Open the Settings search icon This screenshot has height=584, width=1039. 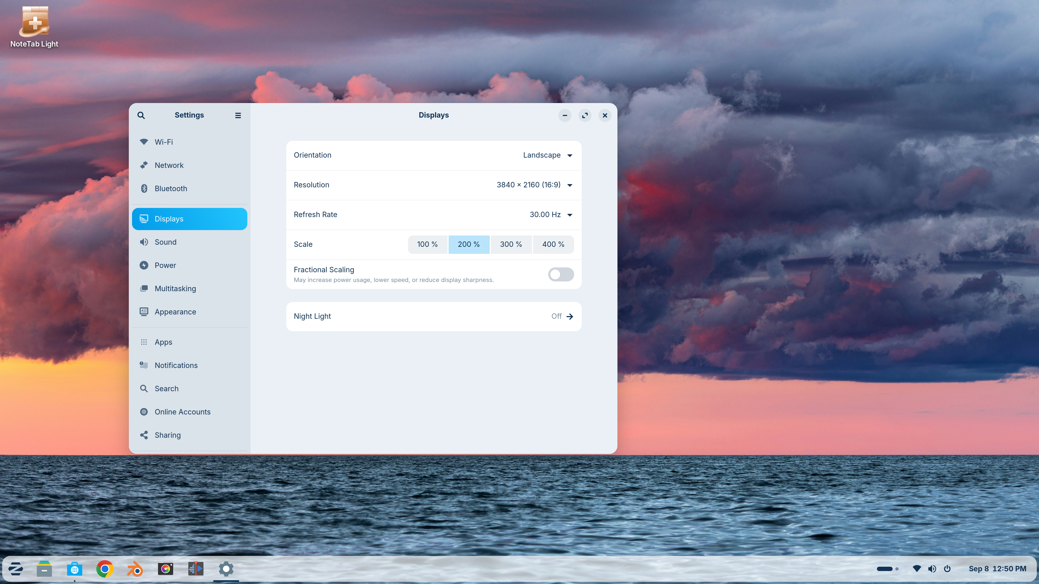click(x=141, y=115)
